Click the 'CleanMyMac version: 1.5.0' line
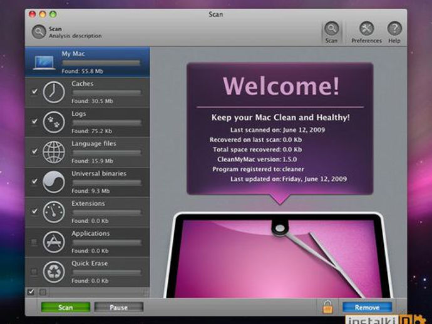 [x=257, y=159]
